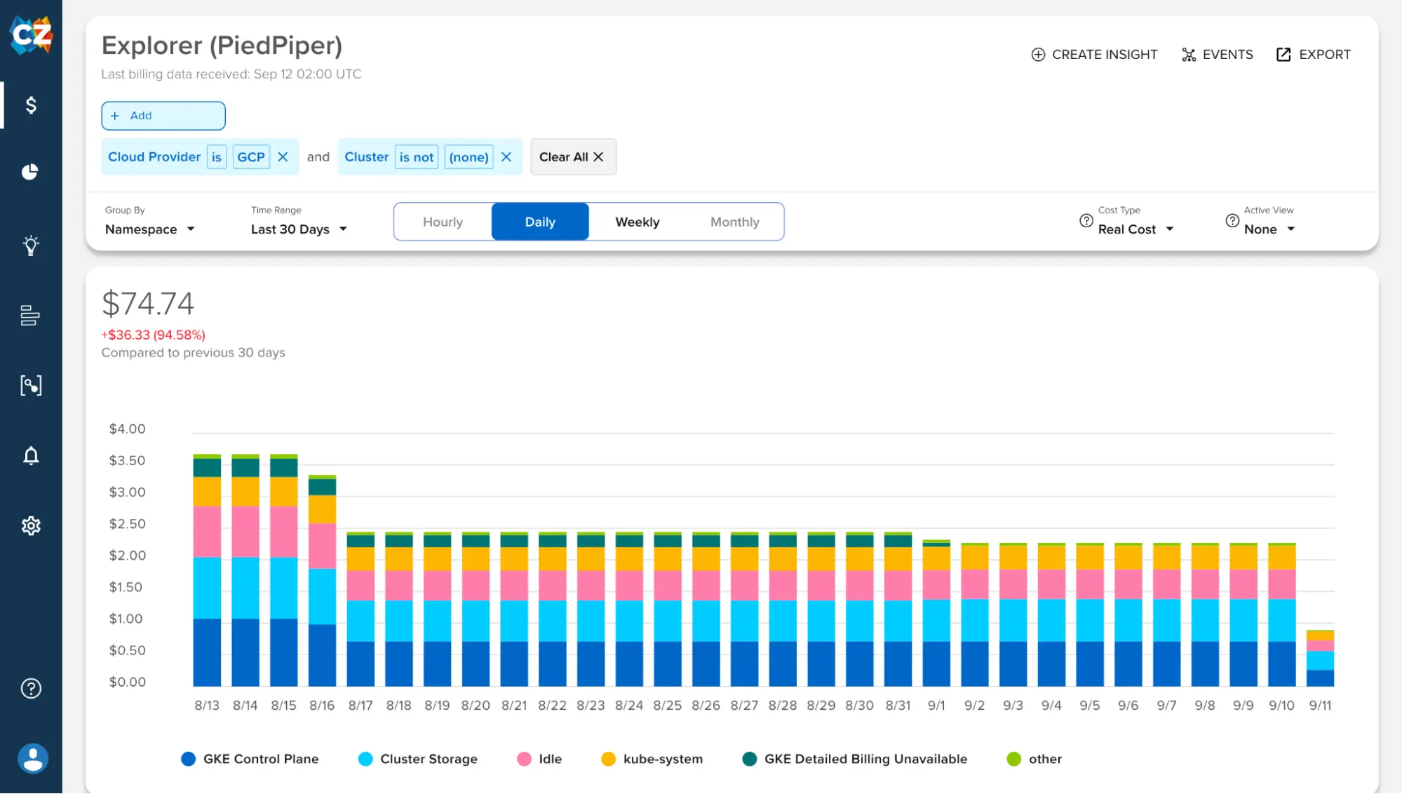This screenshot has width=1402, height=794.
Task: Click the total cost $74.74 value
Action: coord(147,304)
